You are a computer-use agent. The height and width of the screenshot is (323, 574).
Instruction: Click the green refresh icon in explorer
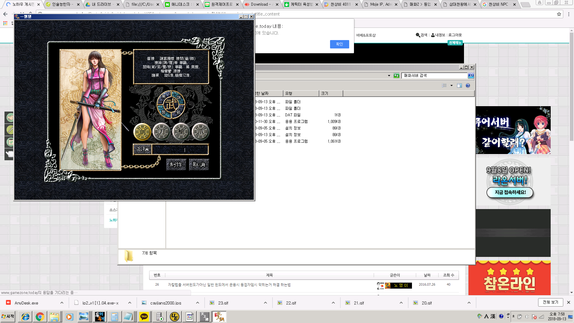pos(396,76)
